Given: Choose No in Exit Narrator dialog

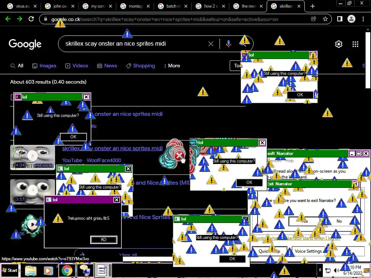Looking at the screenshot, I should 339,221.
